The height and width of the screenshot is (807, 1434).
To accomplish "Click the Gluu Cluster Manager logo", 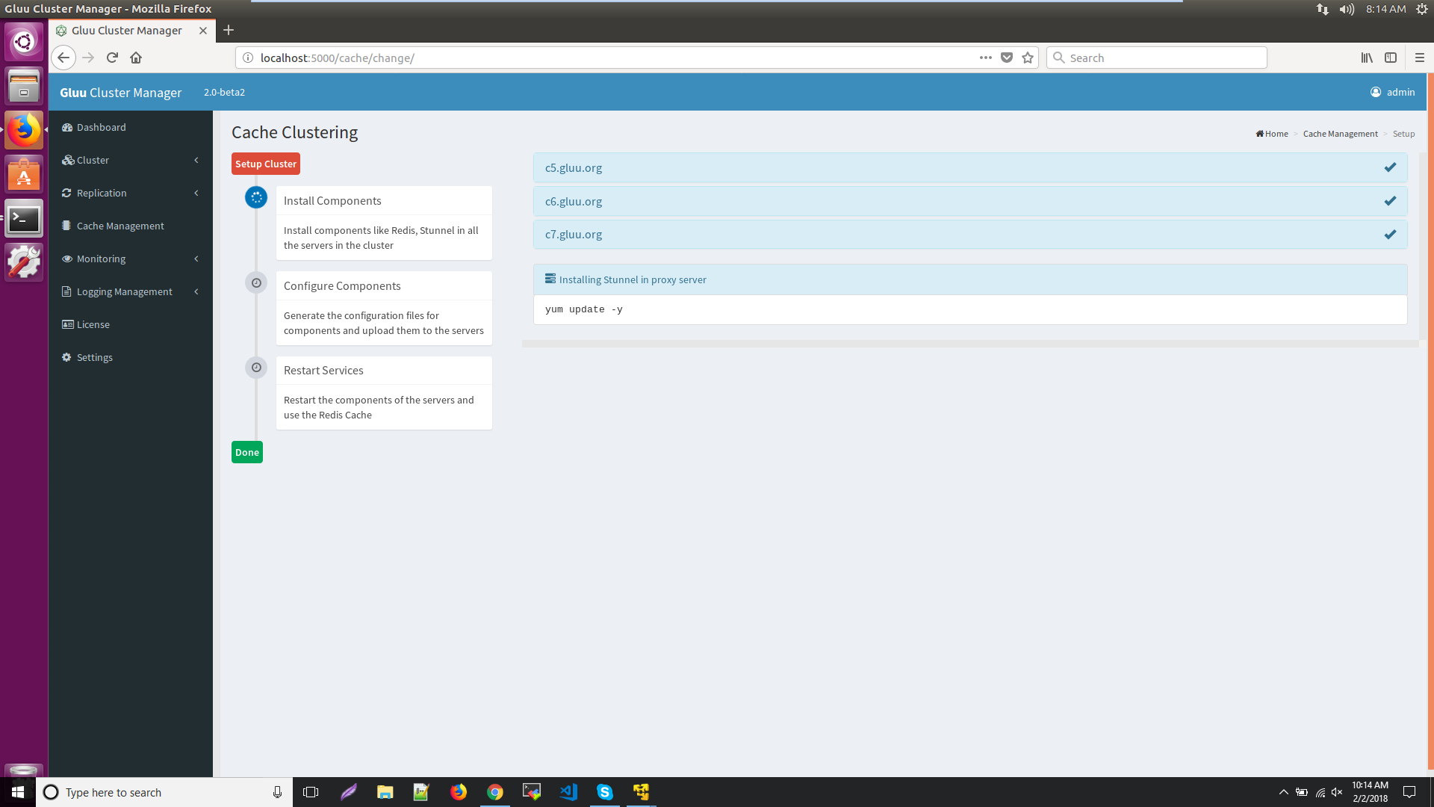I will [x=121, y=93].
